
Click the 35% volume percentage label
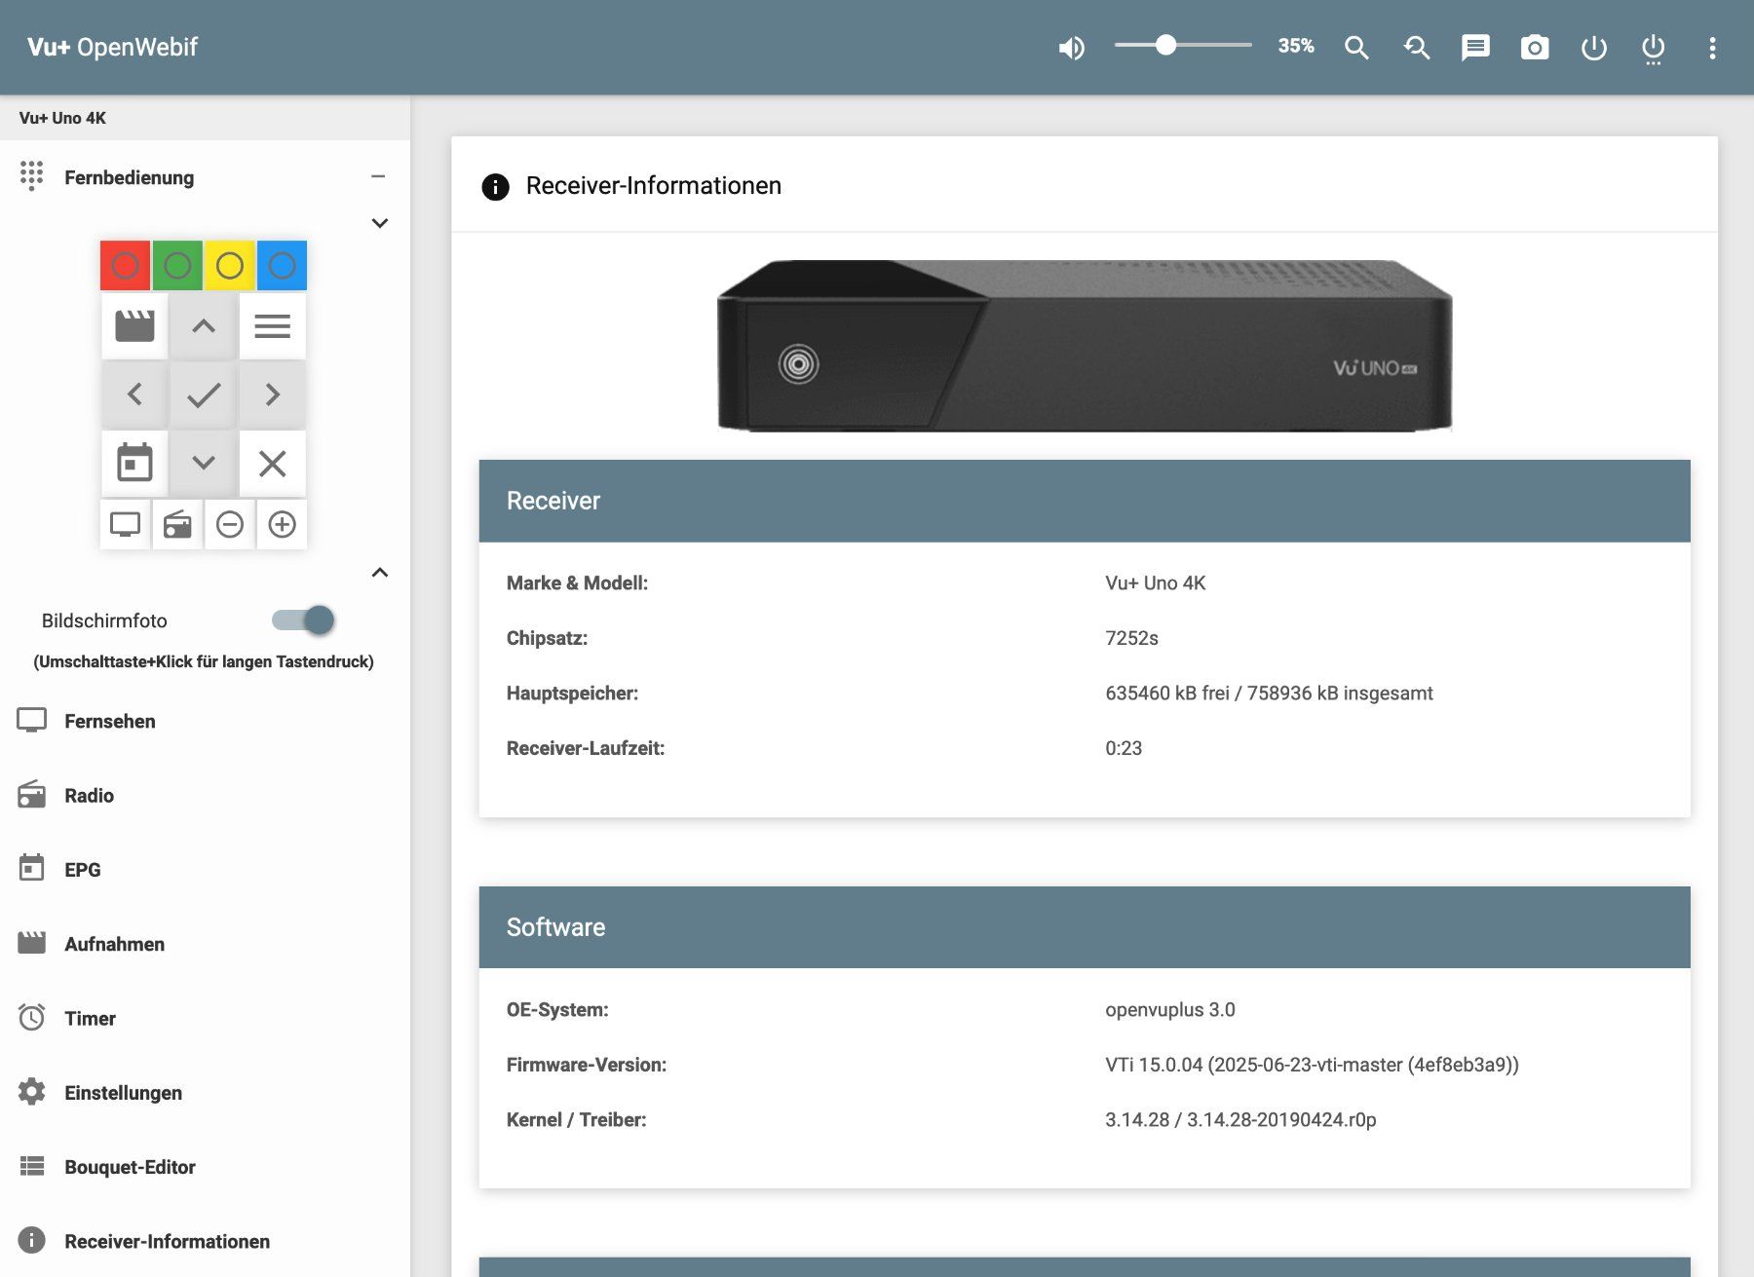point(1296,46)
